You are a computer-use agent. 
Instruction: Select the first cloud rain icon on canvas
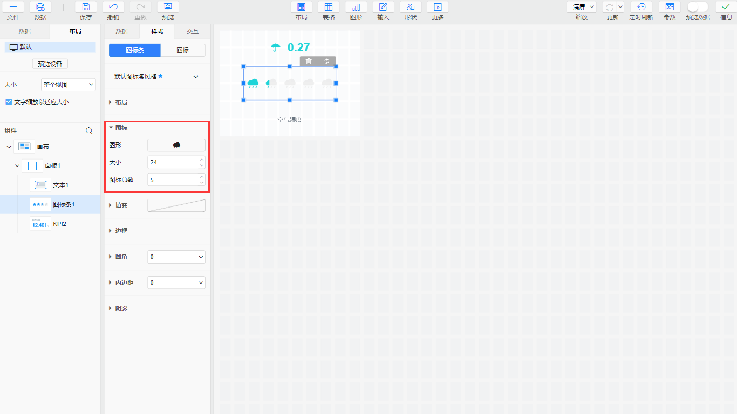253,83
